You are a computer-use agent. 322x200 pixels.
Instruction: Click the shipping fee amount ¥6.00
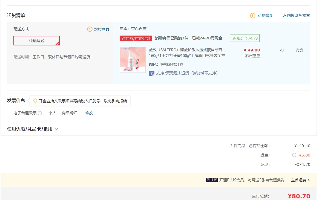[x=304, y=155]
